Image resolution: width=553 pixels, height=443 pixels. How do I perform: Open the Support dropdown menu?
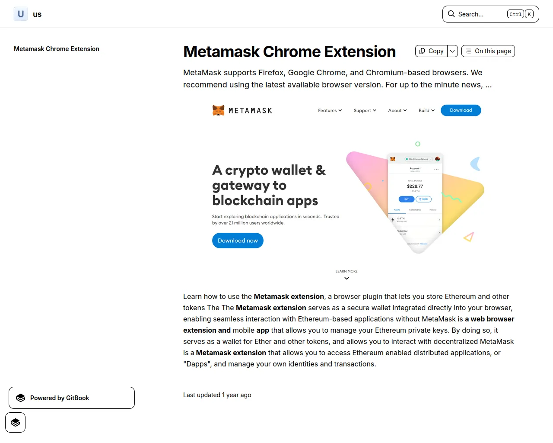point(365,110)
